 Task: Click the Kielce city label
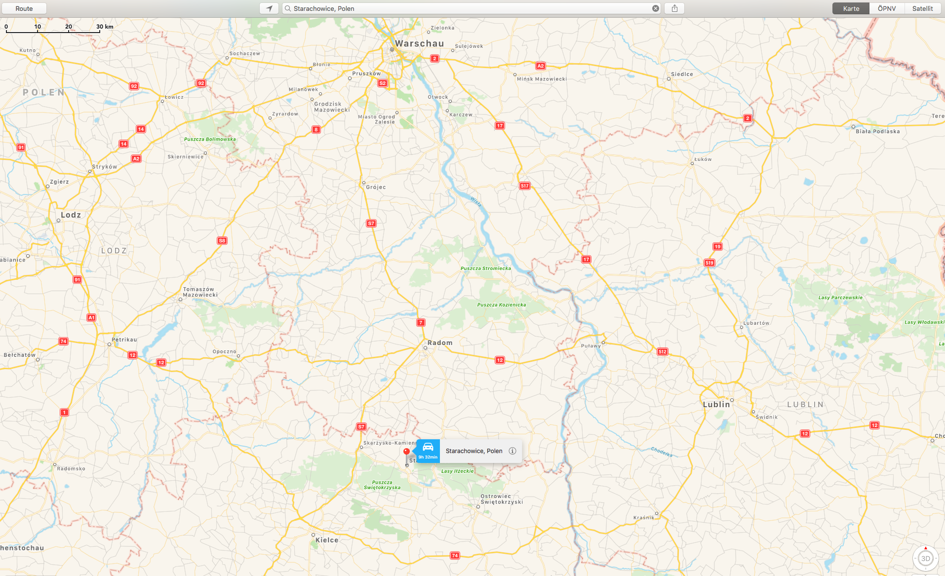pyautogui.click(x=327, y=540)
